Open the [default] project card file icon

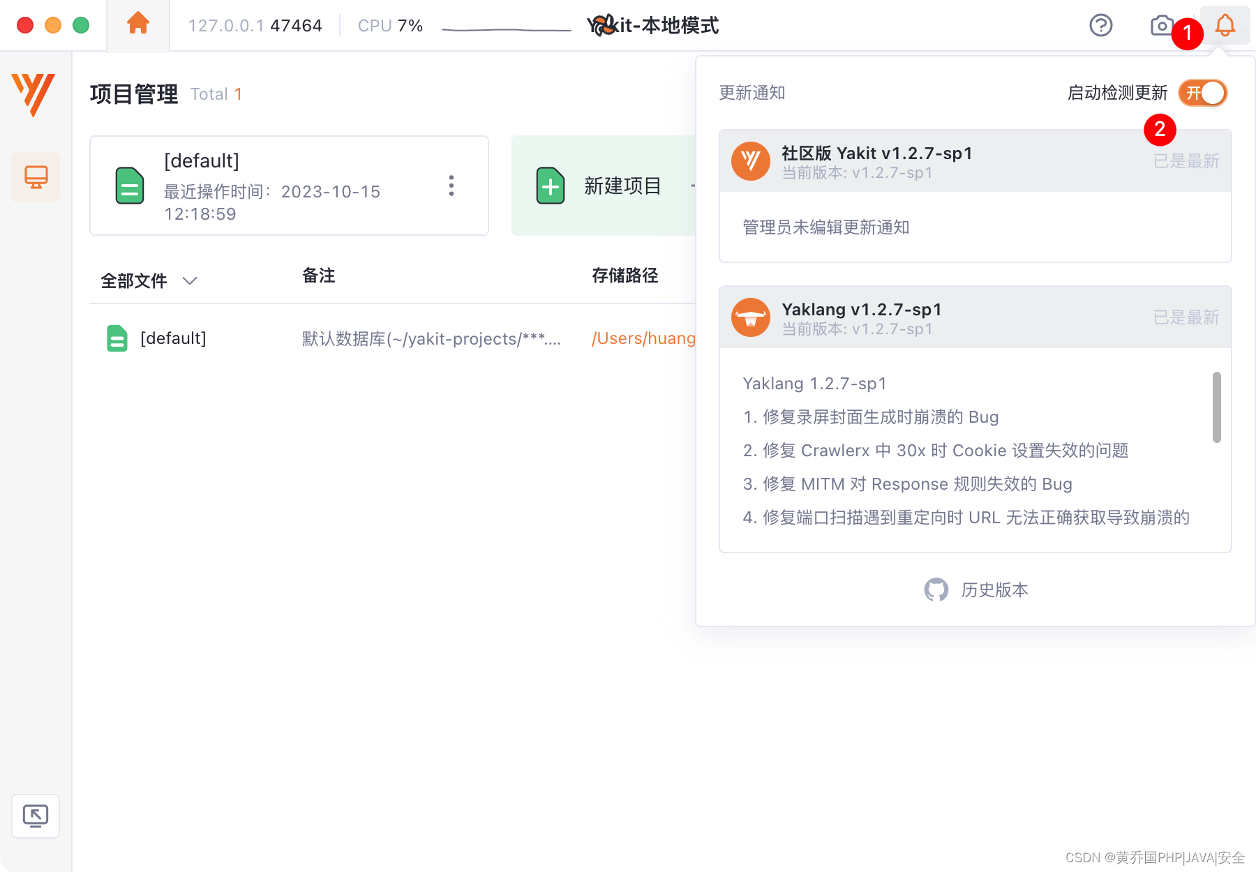tap(129, 186)
